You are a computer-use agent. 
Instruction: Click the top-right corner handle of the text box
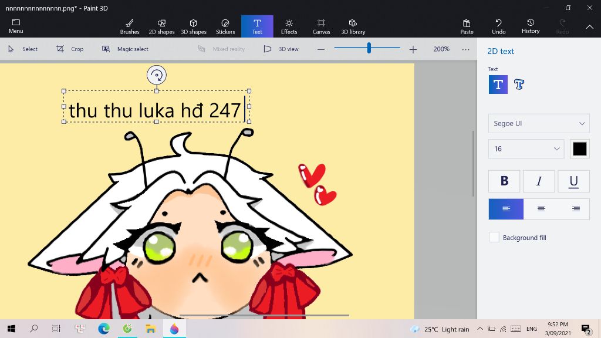tap(249, 91)
